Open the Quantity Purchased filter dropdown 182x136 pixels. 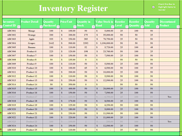pos(58,27)
